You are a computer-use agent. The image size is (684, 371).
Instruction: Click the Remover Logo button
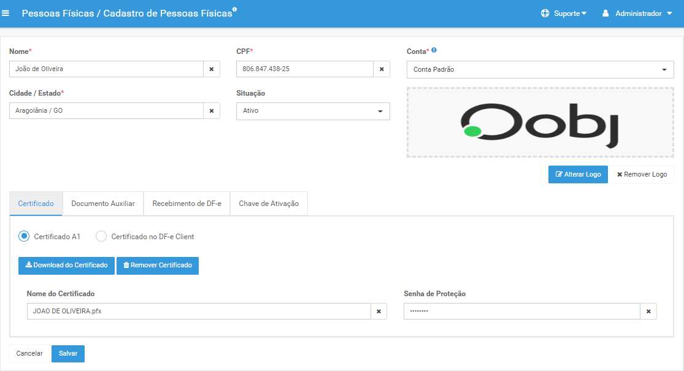click(642, 174)
